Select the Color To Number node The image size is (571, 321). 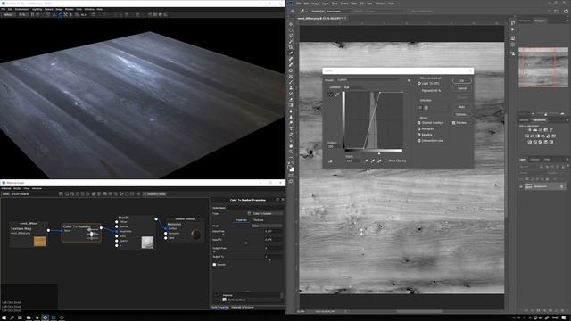[x=81, y=233]
